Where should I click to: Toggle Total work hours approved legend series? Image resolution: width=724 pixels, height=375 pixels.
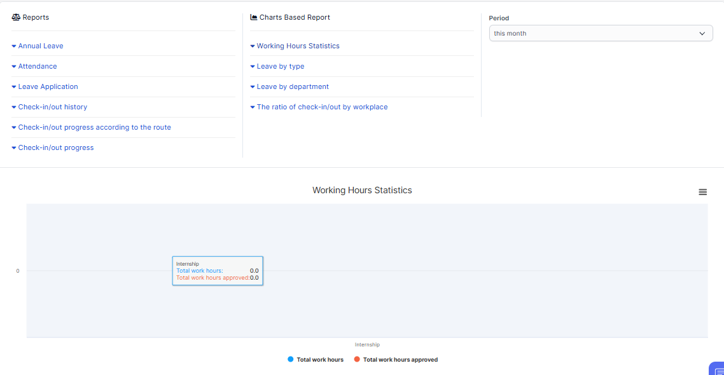tap(400, 360)
